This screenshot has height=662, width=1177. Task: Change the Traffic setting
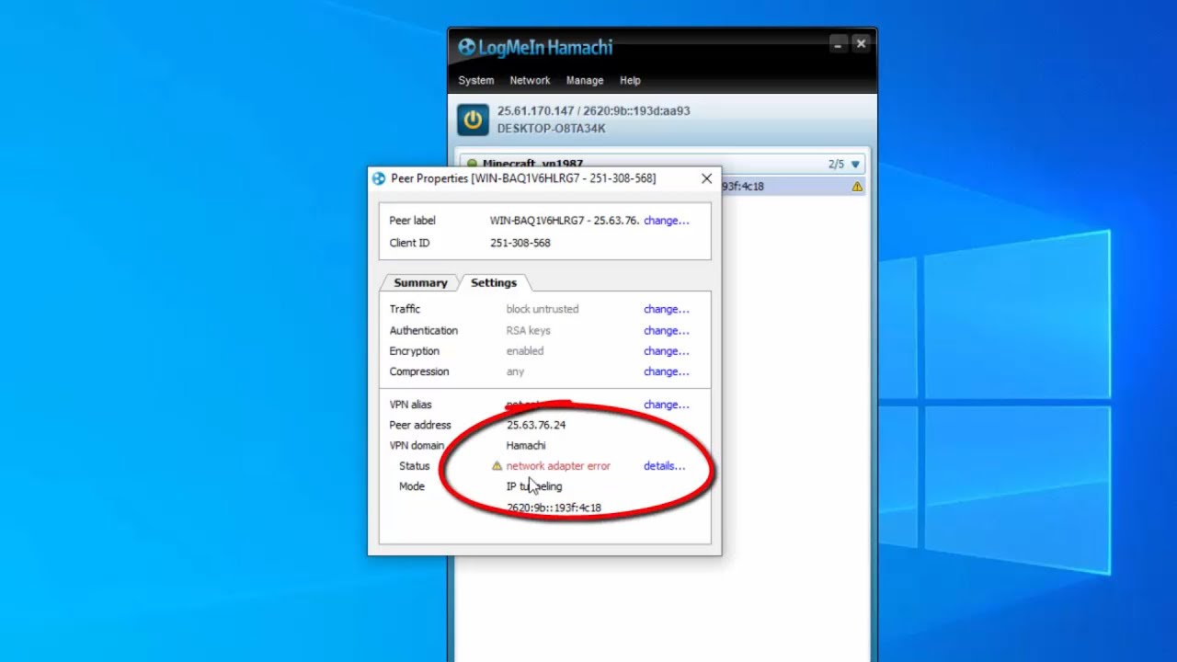click(x=666, y=310)
